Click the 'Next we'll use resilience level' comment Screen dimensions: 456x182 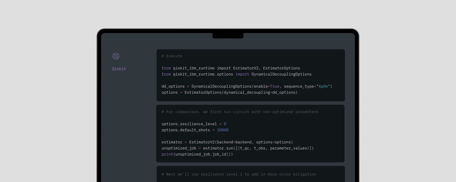click(x=239, y=174)
